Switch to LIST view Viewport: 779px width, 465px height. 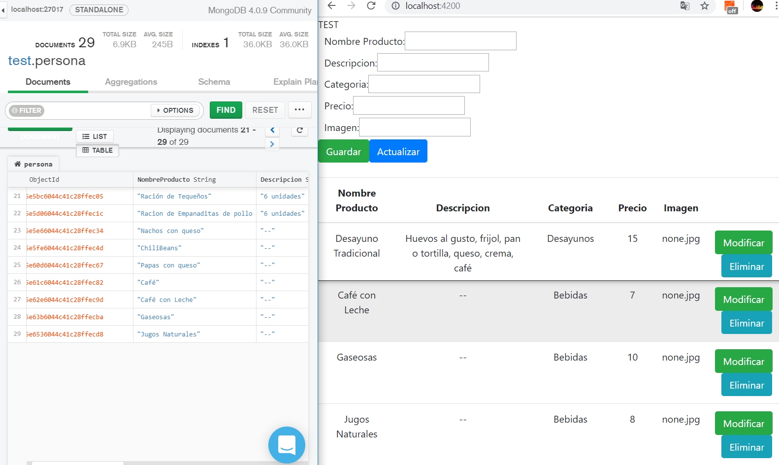pos(95,136)
